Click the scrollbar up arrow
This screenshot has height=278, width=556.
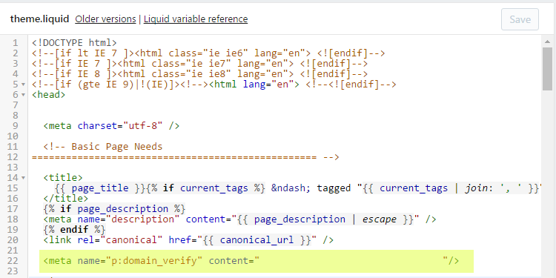[x=547, y=42]
